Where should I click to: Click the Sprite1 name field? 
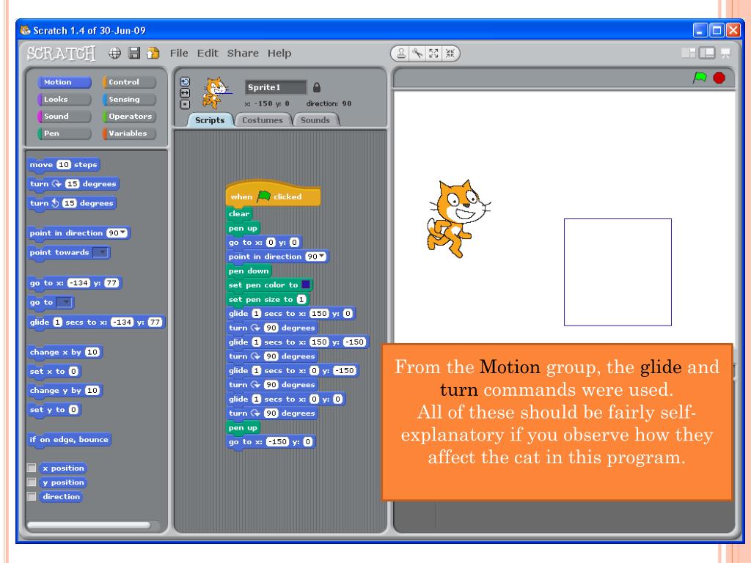tap(276, 88)
